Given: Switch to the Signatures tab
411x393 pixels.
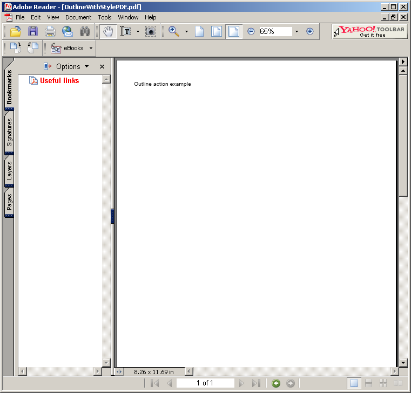Looking at the screenshot, I should coord(9,132).
